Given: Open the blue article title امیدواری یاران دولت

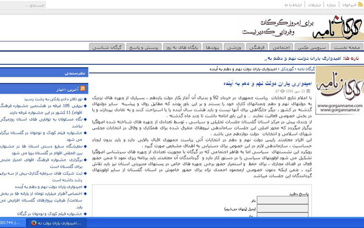Looking at the screenshot, I should pyautogui.click(x=268, y=83).
